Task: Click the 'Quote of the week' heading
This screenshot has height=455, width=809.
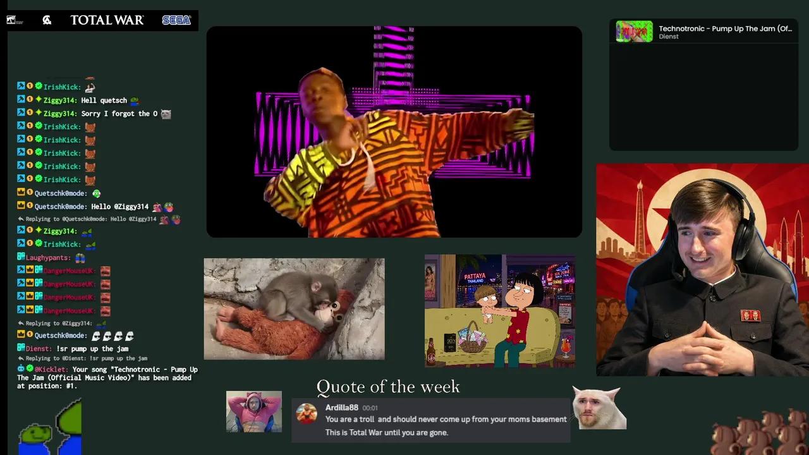Action: 388,387
